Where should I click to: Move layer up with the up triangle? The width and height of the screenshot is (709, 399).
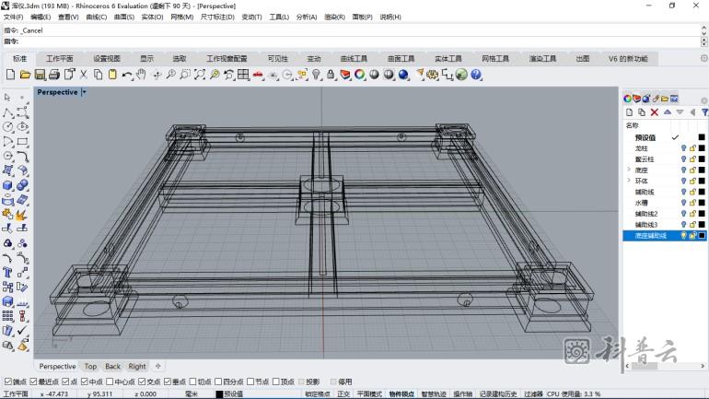click(668, 112)
